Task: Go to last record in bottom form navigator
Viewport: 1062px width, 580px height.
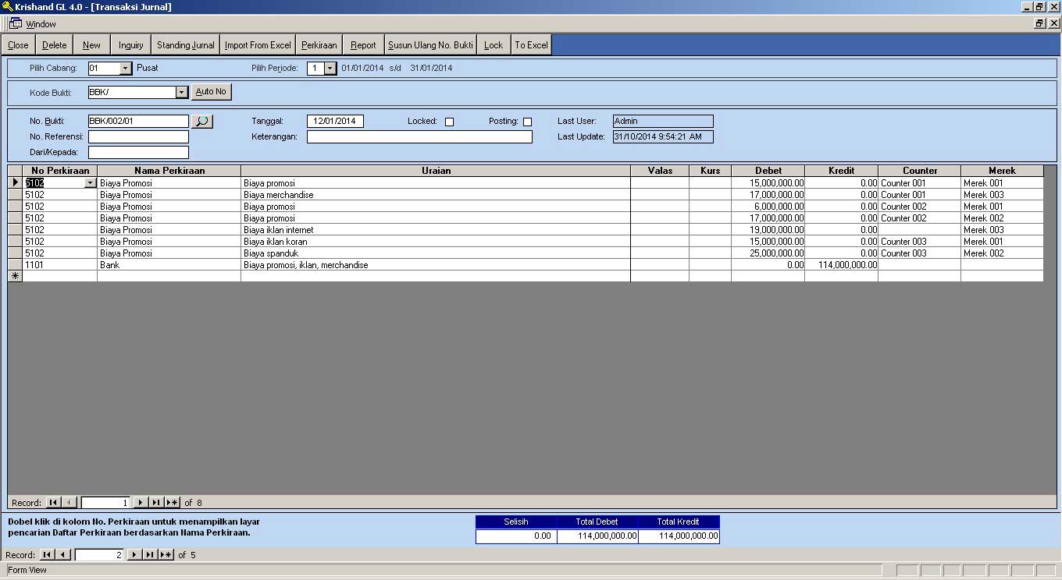Action: (150, 555)
